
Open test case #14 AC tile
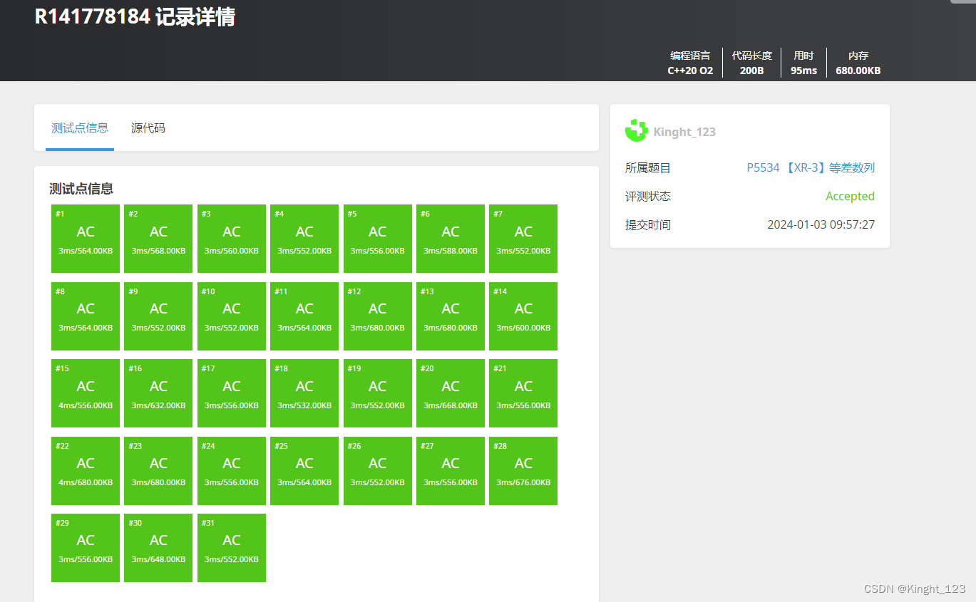click(523, 316)
